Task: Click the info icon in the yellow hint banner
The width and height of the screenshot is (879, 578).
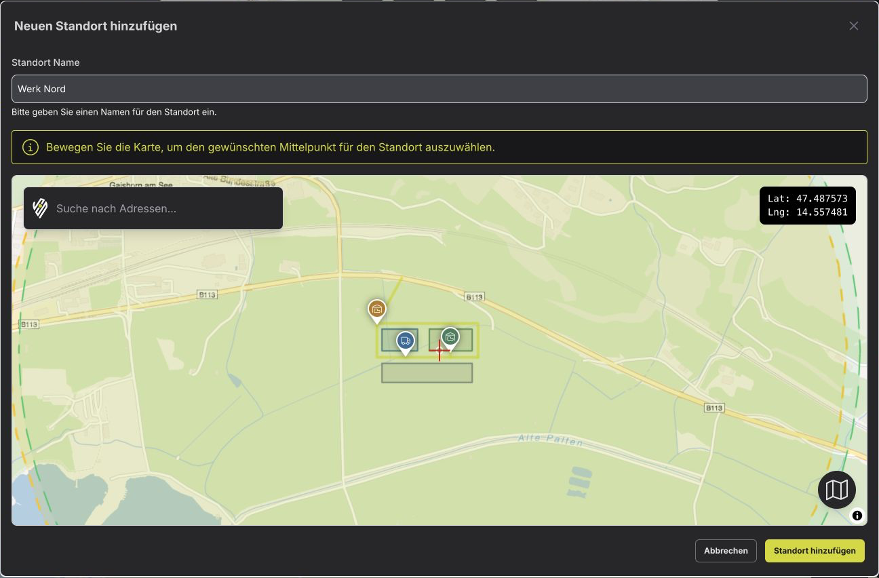Action: (31, 147)
